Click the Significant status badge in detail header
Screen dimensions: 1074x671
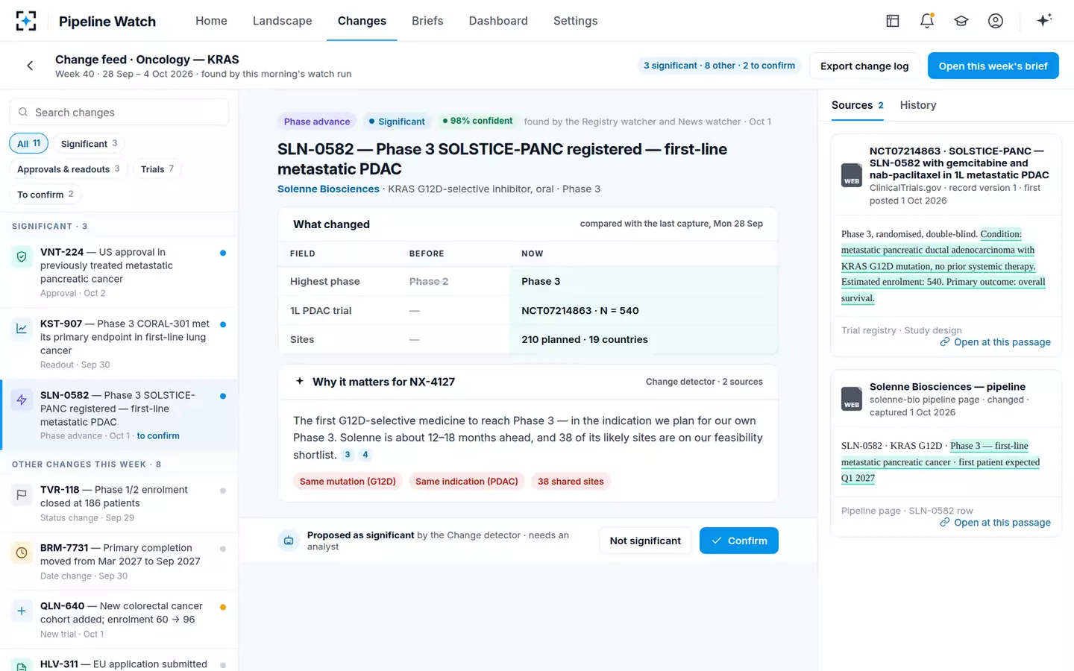tap(396, 122)
